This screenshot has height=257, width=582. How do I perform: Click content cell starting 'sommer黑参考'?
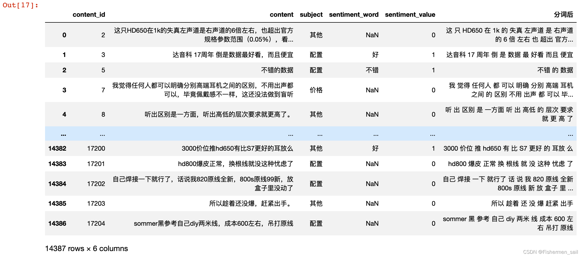213,224
